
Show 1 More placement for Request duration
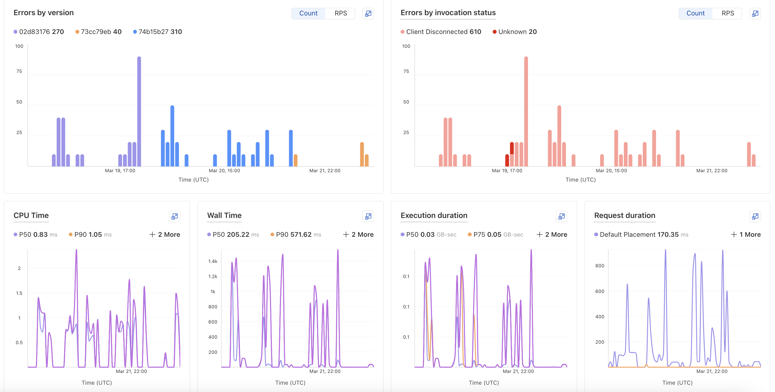coord(745,234)
